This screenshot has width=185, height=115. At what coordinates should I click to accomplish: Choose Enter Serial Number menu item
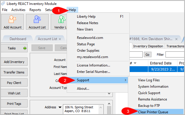point(98,72)
